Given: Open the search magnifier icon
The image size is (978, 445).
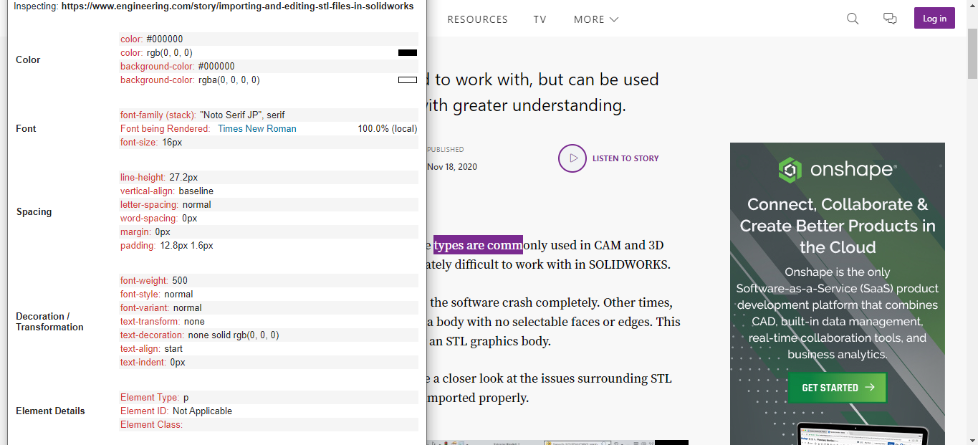Looking at the screenshot, I should 853,19.
